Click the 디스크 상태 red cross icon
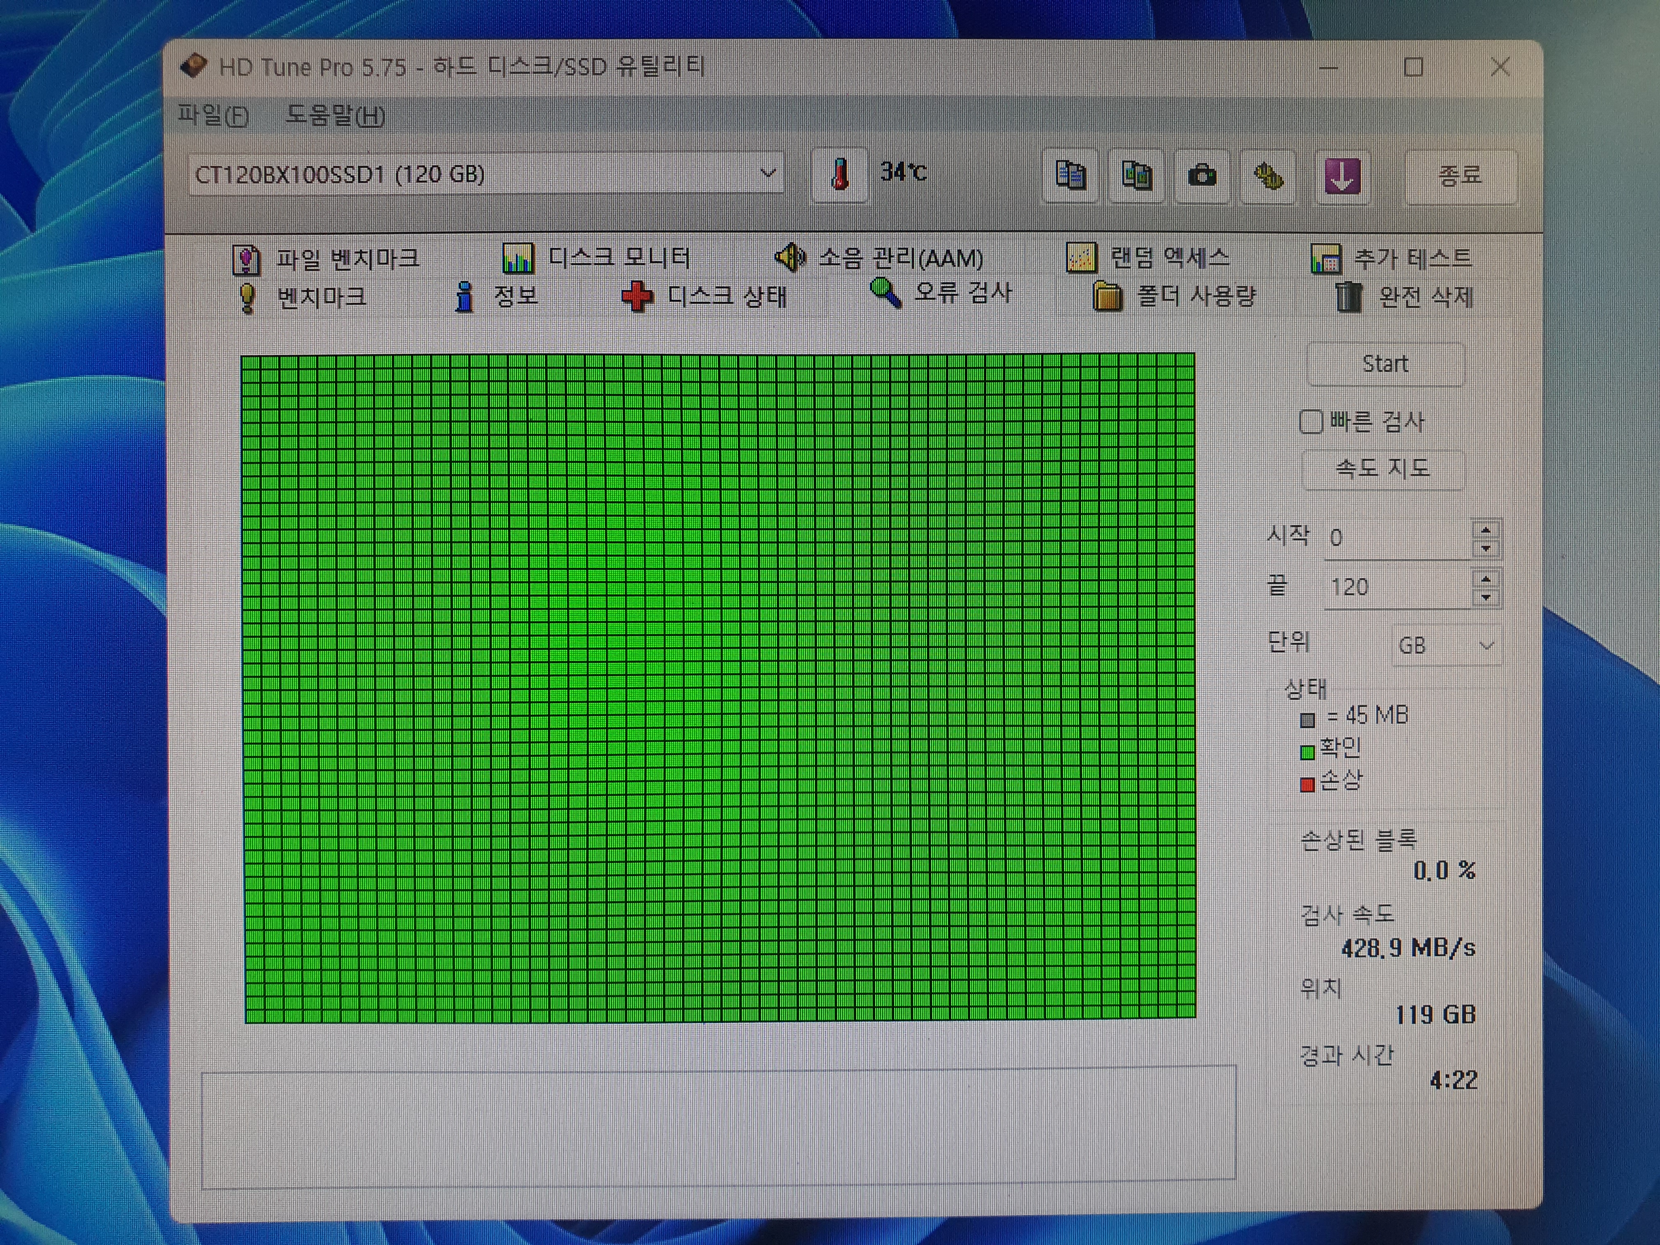Viewport: 1660px width, 1245px height. (x=636, y=297)
